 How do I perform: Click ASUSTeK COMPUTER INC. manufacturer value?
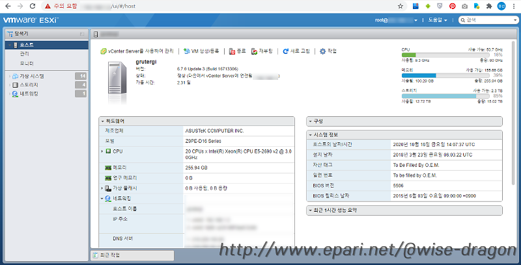[215, 131]
